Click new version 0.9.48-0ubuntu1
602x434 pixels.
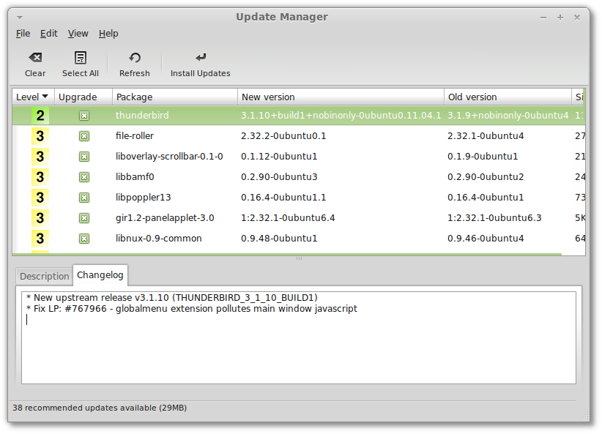(x=279, y=239)
